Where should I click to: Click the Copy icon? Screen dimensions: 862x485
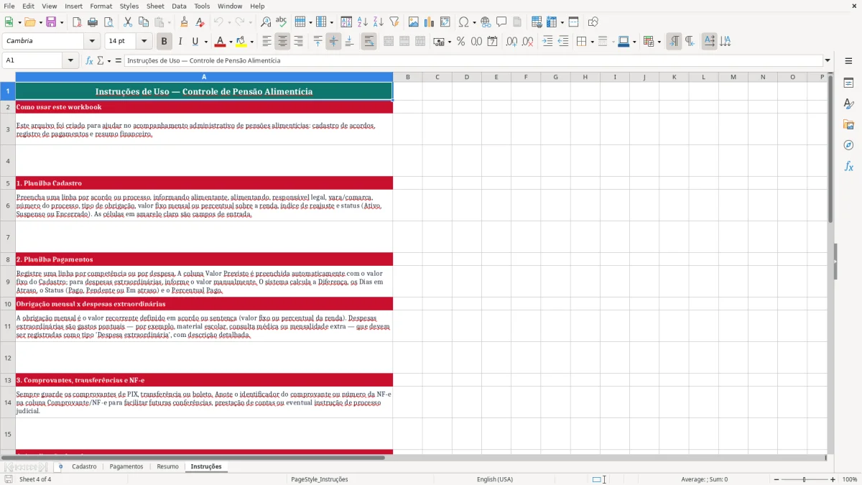pos(144,22)
